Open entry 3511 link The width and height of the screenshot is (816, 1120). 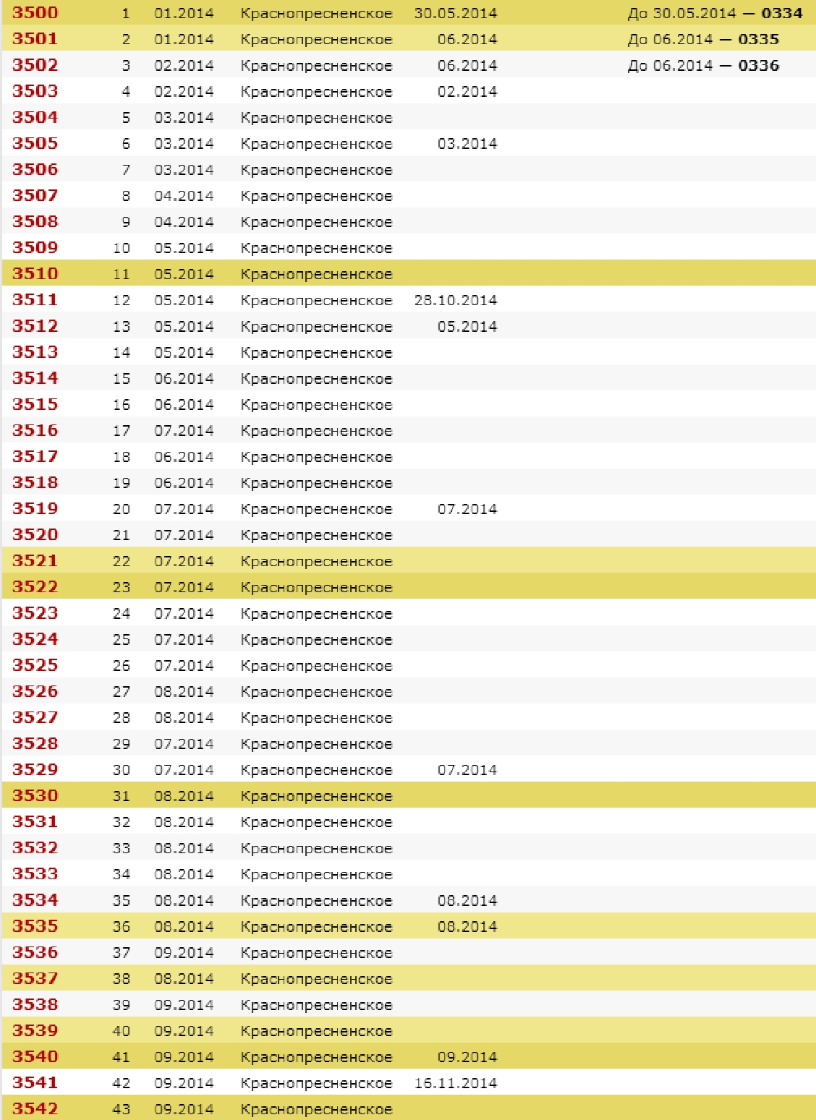(x=35, y=299)
